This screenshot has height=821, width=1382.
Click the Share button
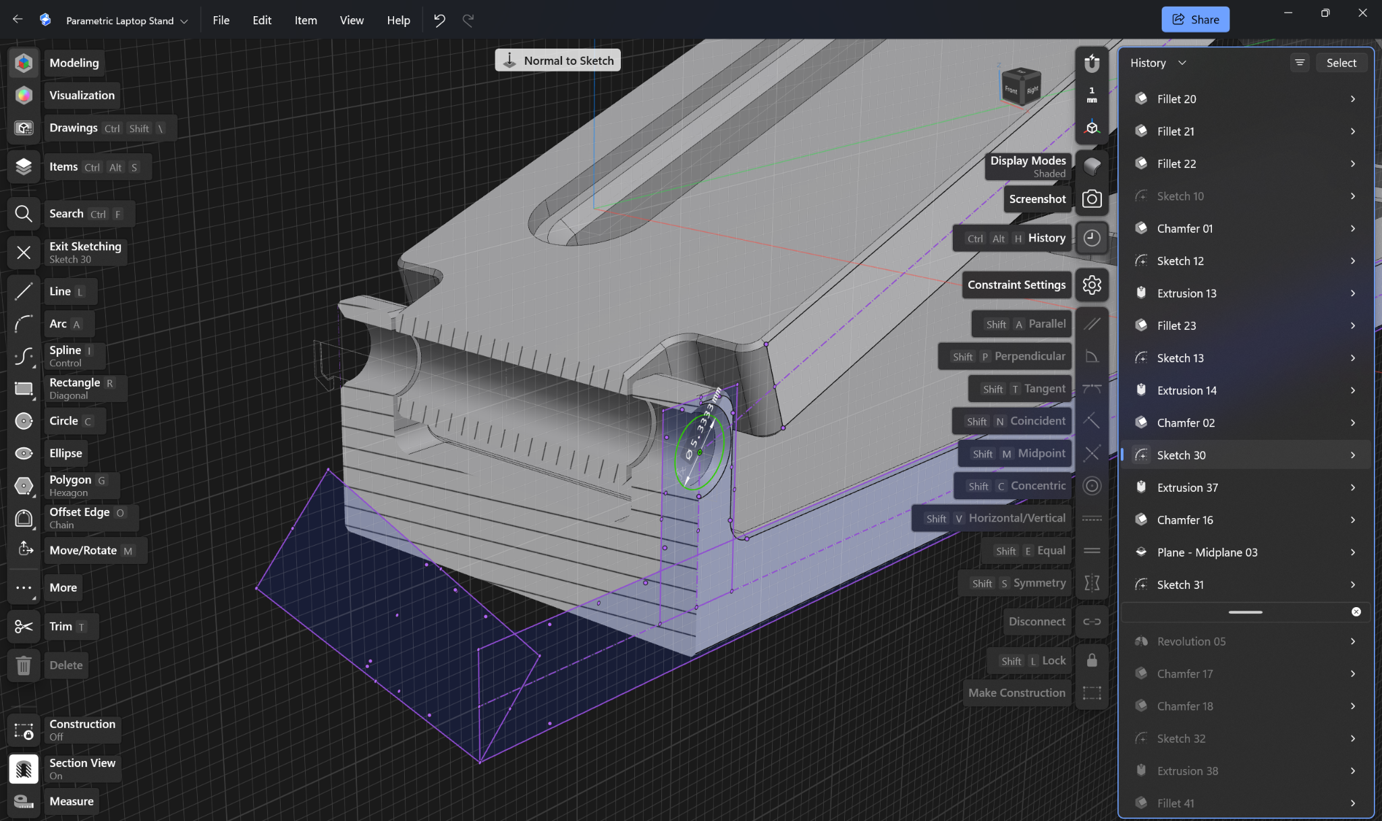coord(1195,20)
